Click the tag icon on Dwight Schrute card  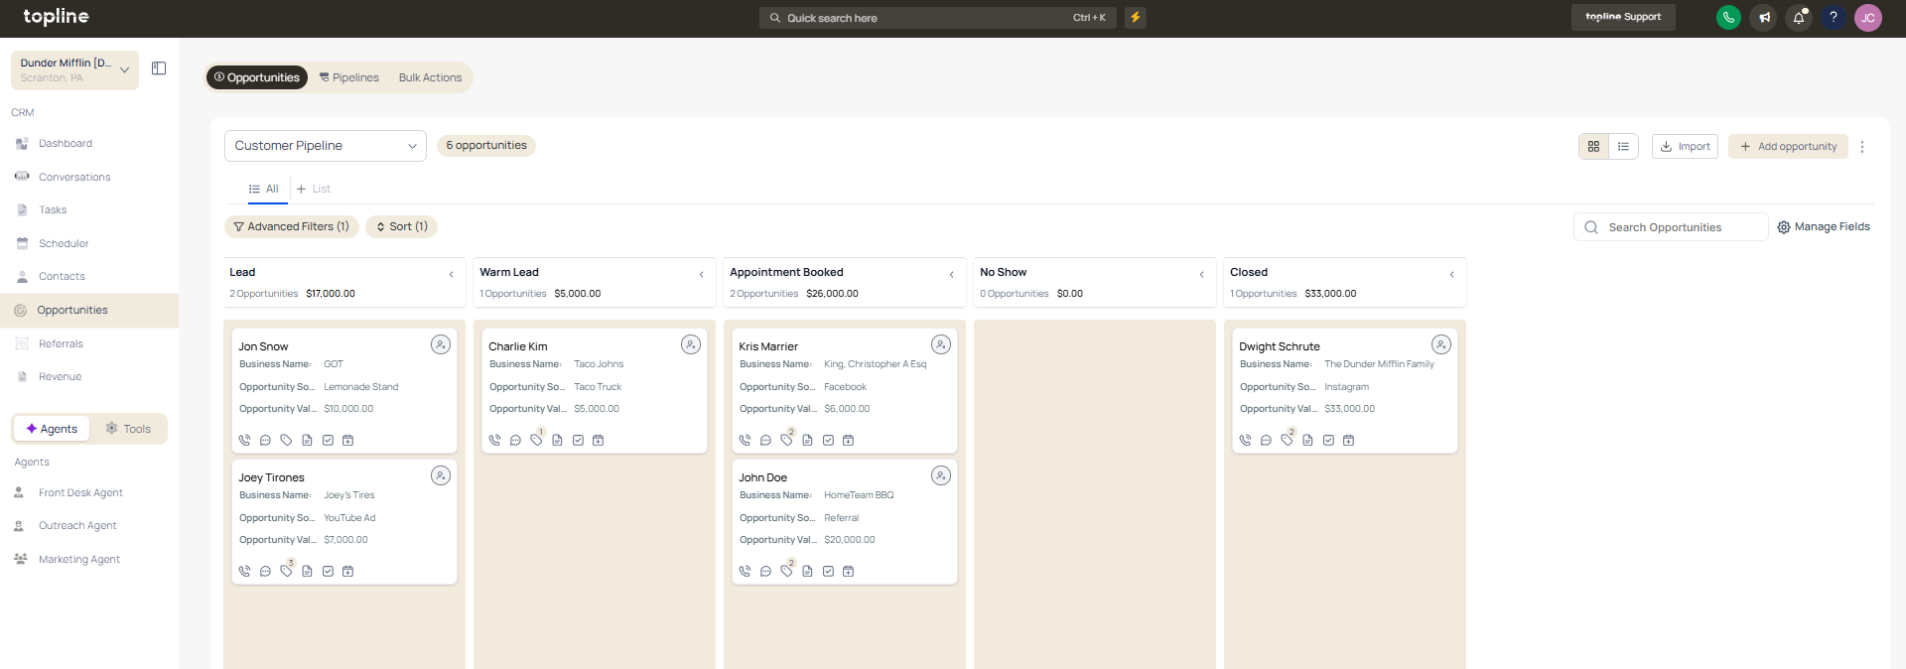1287,440
